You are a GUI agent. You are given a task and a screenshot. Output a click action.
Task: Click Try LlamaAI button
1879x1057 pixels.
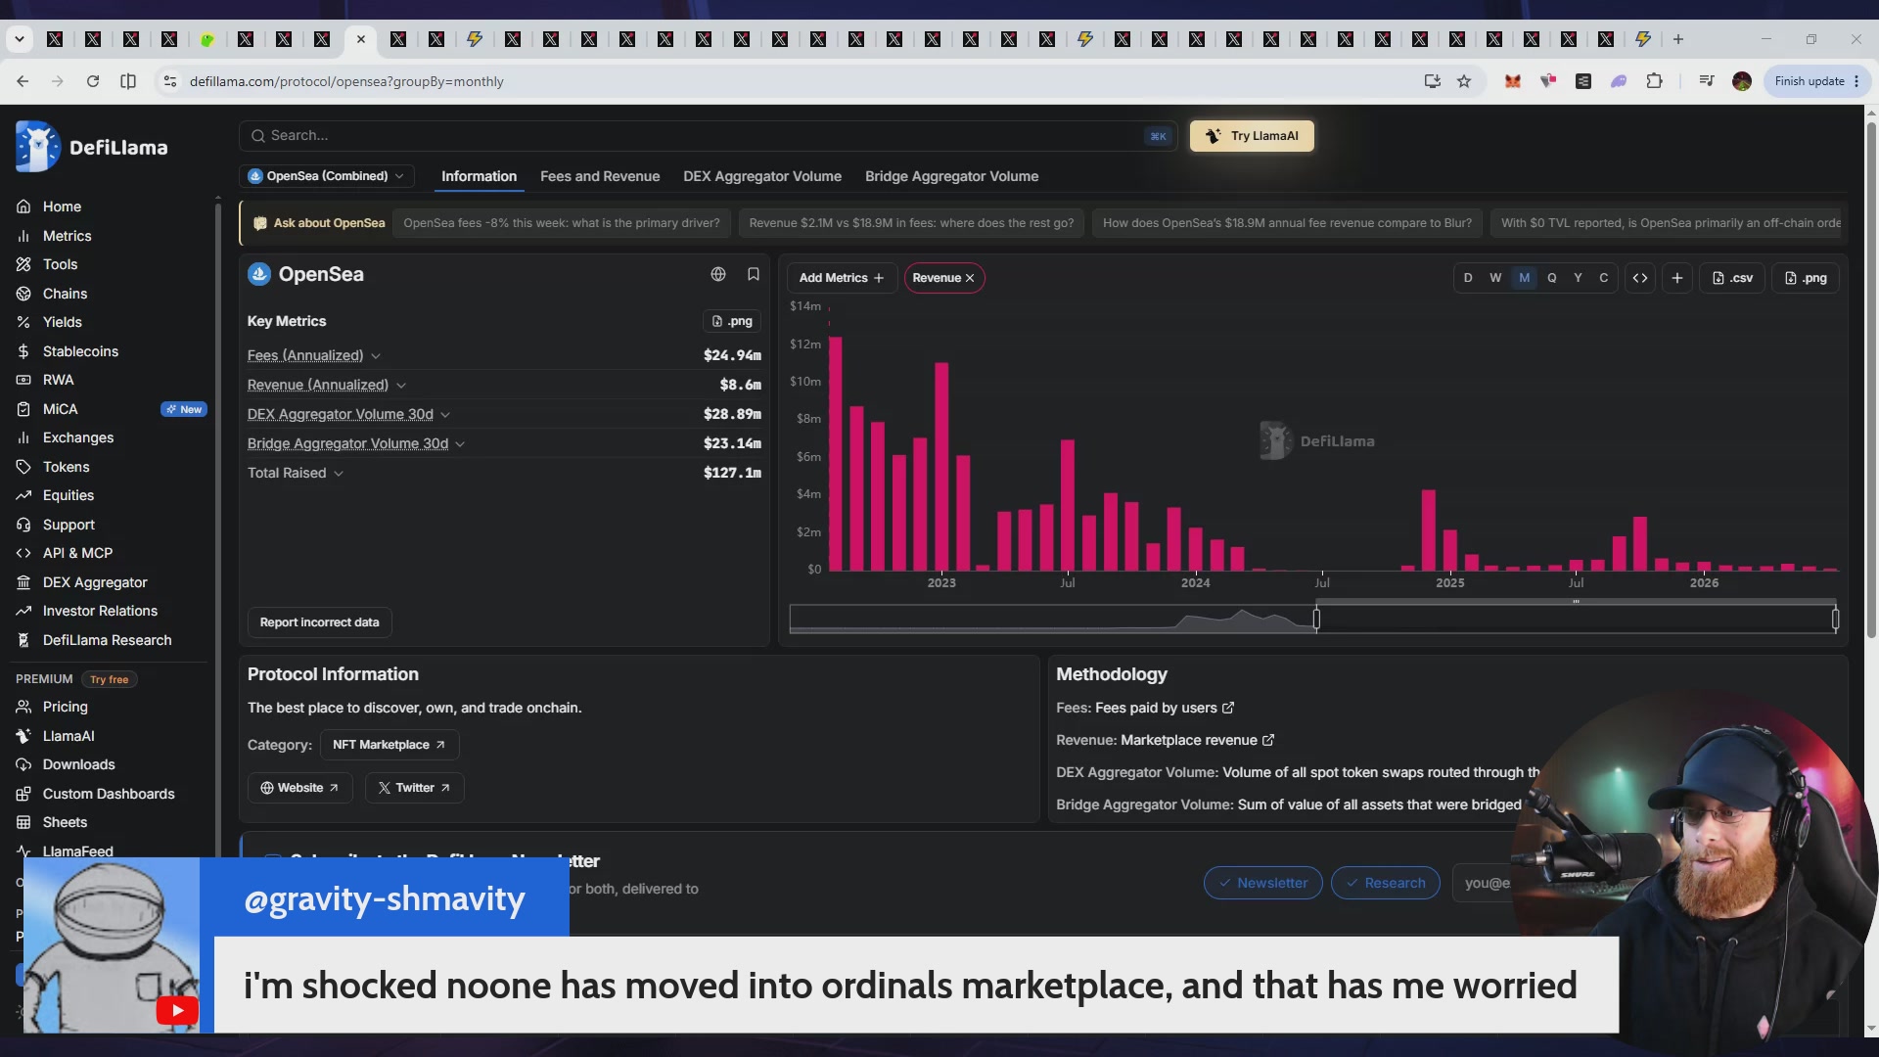[1252, 136]
